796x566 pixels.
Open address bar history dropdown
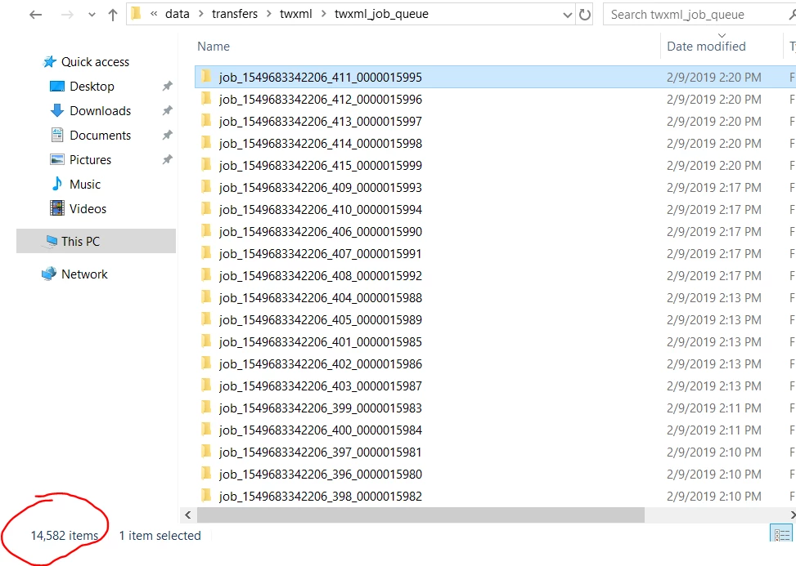tap(568, 15)
